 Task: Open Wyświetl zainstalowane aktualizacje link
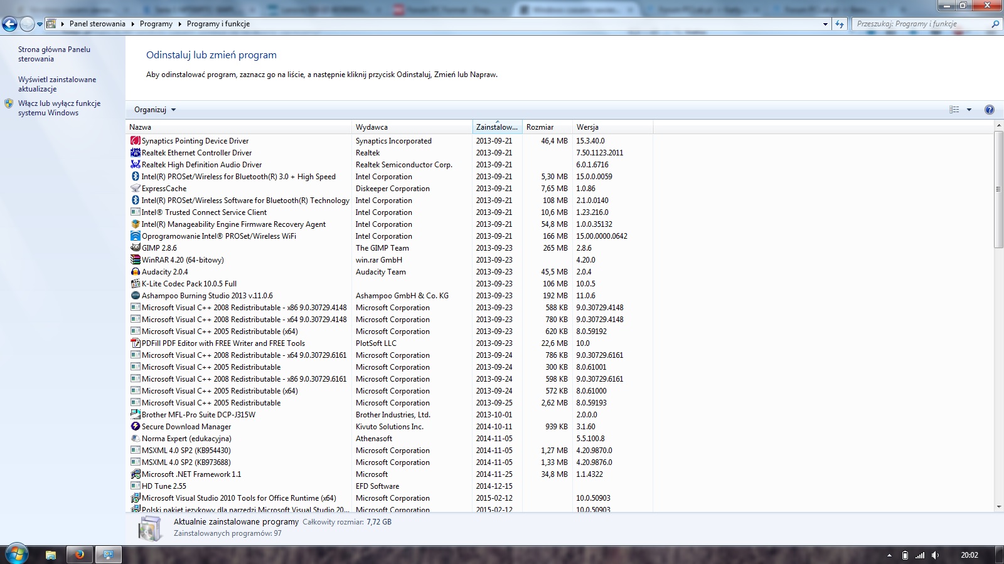click(57, 84)
